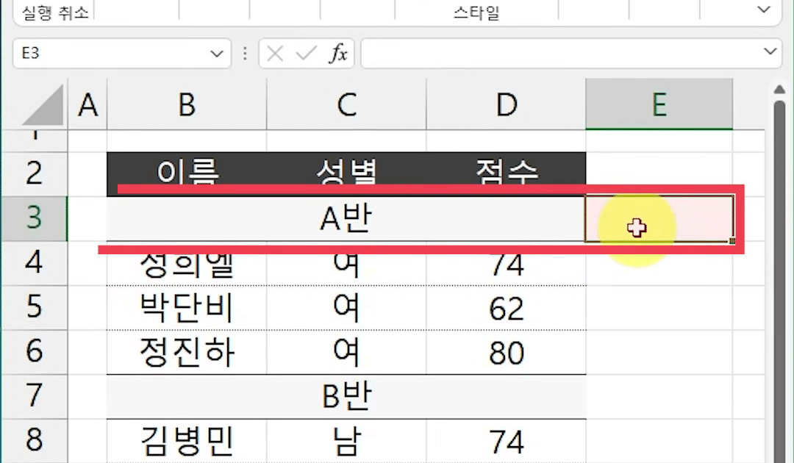Select column A header
This screenshot has height=463, width=794.
(87, 105)
